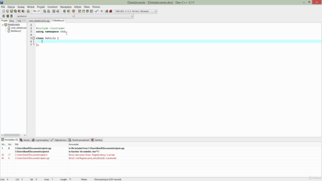
Task: Click the Open file toolbar icon
Action: 8,11
